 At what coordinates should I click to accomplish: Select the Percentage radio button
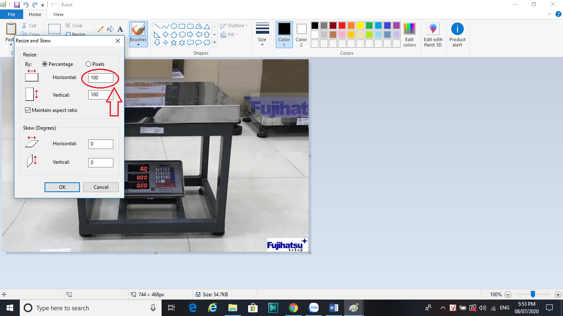click(x=45, y=64)
